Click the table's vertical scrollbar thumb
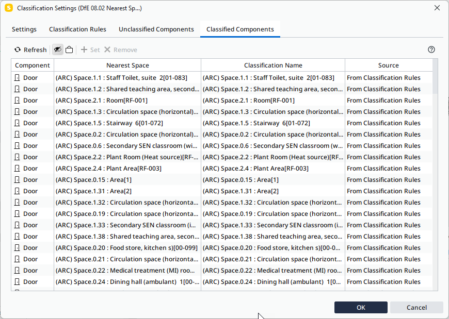Screen dimensions: 449x319 (x=435, y=76)
